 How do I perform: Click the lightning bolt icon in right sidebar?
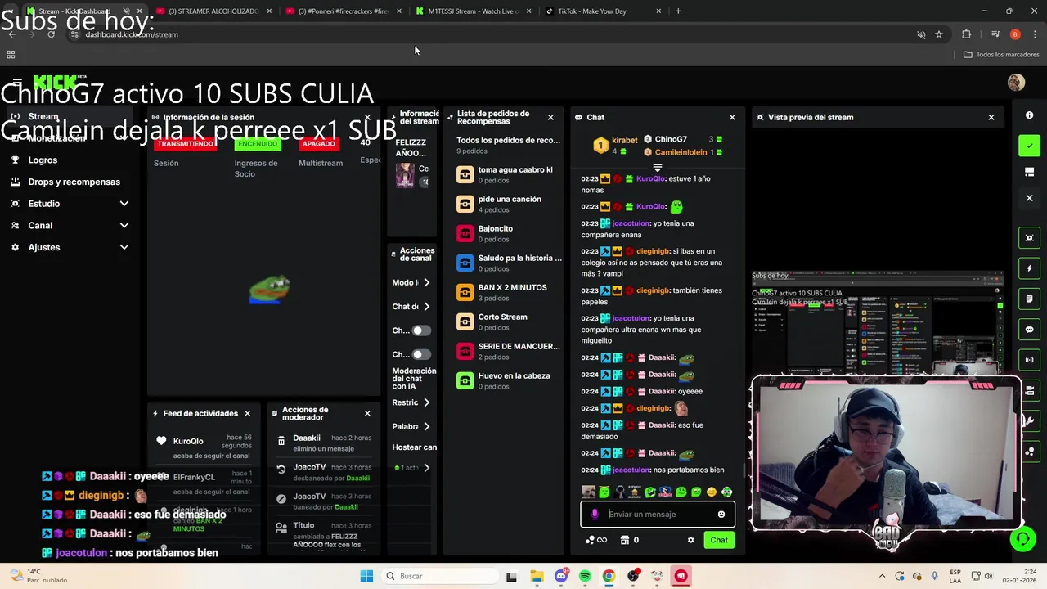(1029, 268)
